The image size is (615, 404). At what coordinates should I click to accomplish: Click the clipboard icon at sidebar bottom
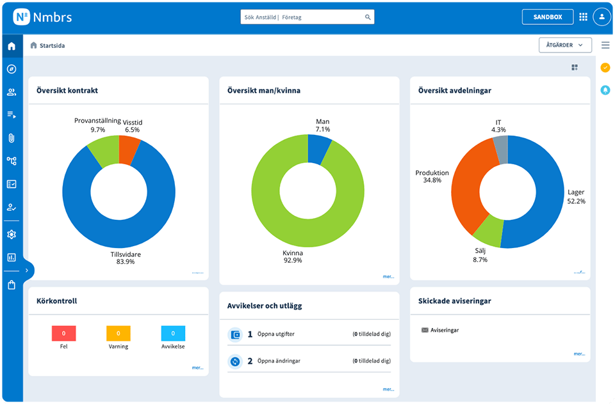pyautogui.click(x=11, y=285)
